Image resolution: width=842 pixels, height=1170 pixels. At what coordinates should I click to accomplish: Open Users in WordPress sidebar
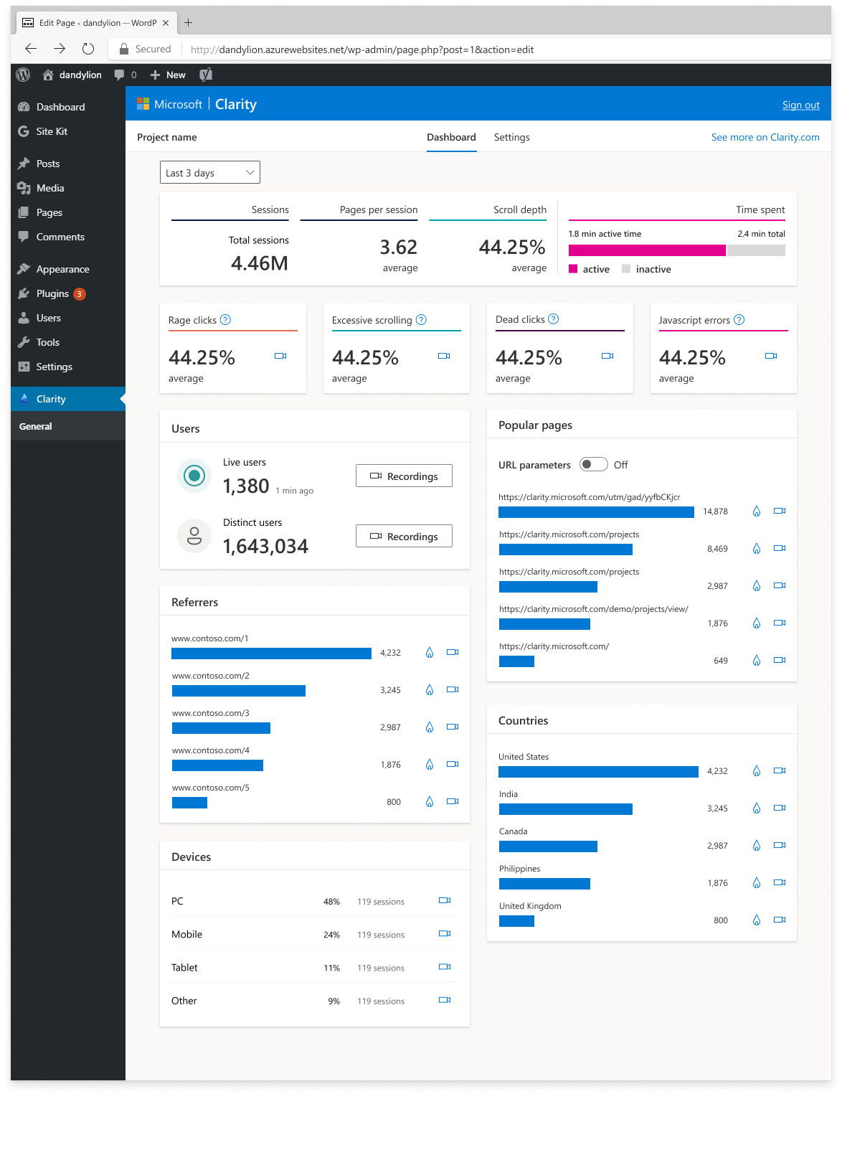coord(68,318)
